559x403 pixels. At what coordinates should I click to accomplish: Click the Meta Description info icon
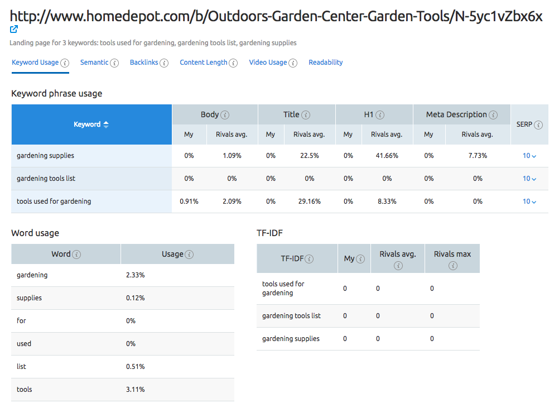click(x=493, y=114)
